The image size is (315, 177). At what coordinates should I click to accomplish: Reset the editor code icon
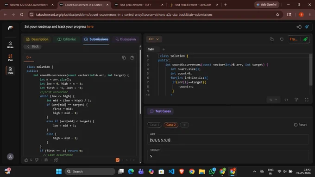(x=282, y=39)
